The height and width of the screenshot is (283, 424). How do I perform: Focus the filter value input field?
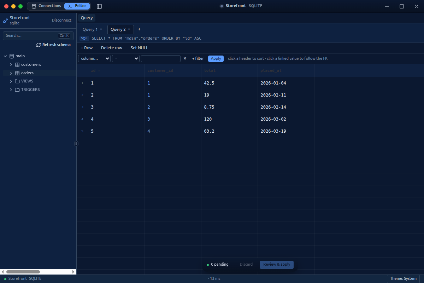click(x=161, y=59)
